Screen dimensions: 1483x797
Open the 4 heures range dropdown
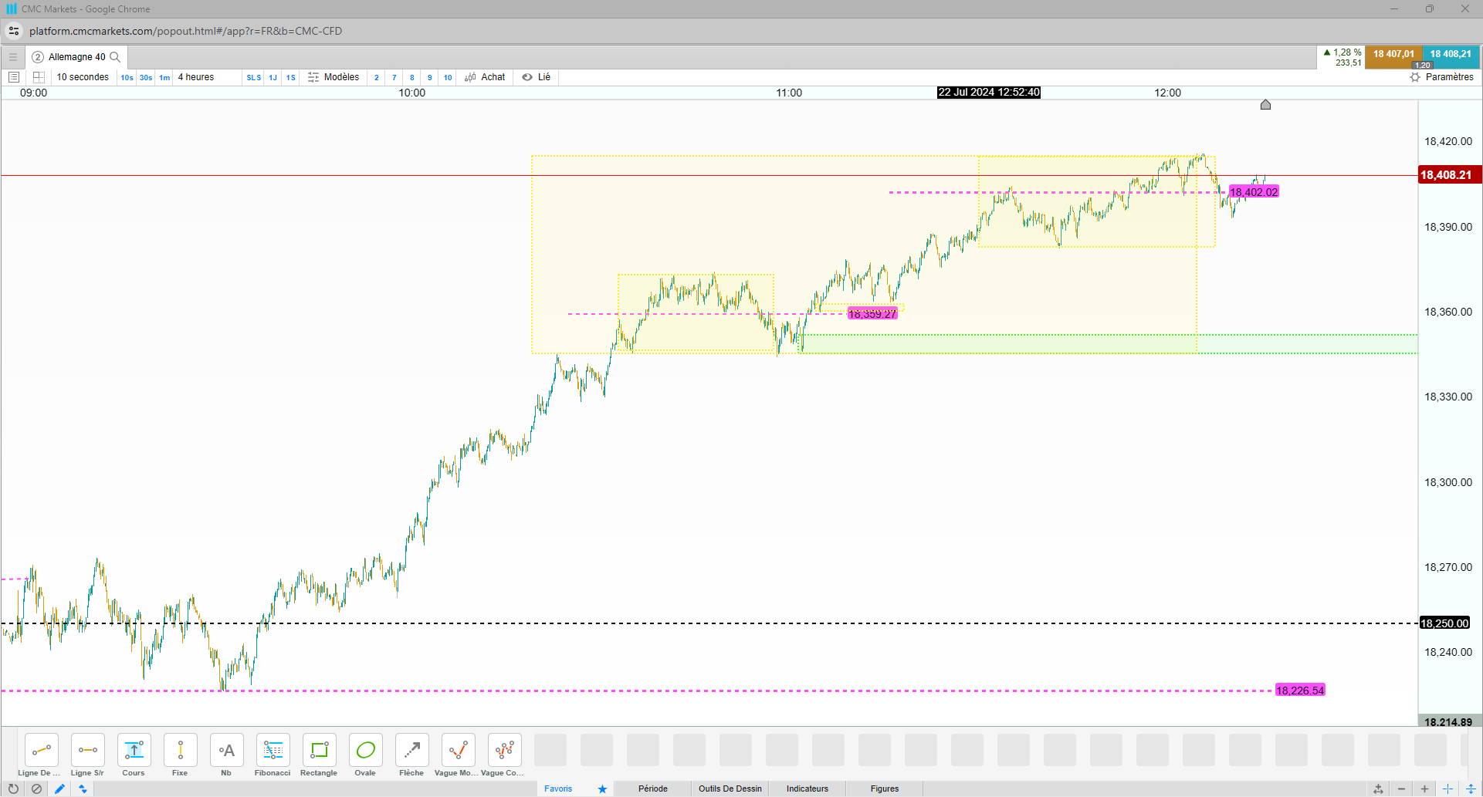tap(196, 77)
